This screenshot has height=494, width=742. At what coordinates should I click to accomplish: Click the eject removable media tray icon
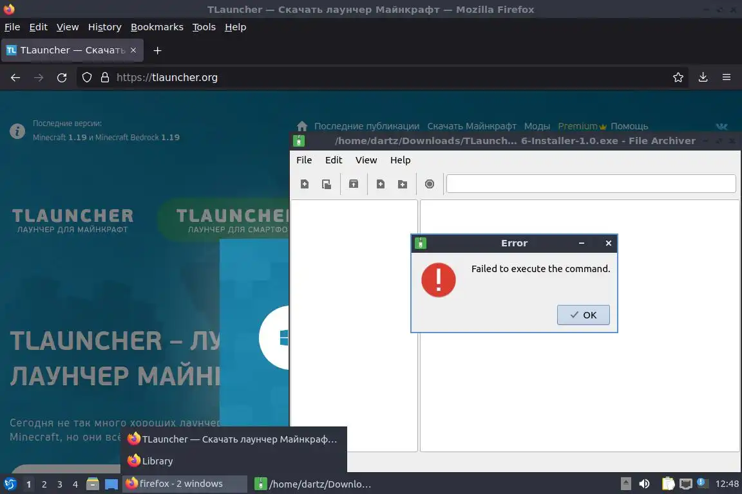626,484
